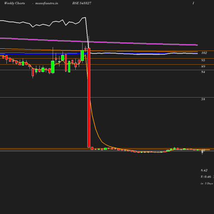Image resolution: width=214 pixels, height=214 pixels.
Task: Click the 102 price level label
Action: [204, 53]
